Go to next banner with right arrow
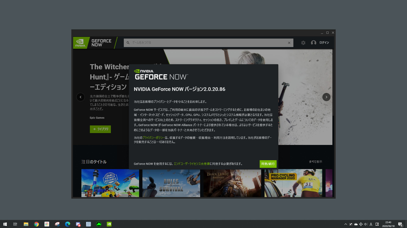 (x=326, y=97)
